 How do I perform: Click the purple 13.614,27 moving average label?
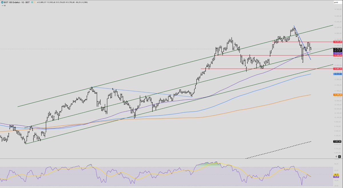338,53
